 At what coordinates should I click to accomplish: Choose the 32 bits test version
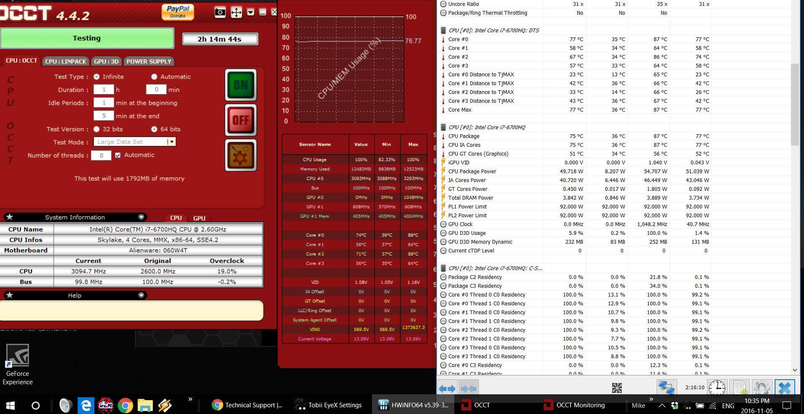pyautogui.click(x=97, y=129)
